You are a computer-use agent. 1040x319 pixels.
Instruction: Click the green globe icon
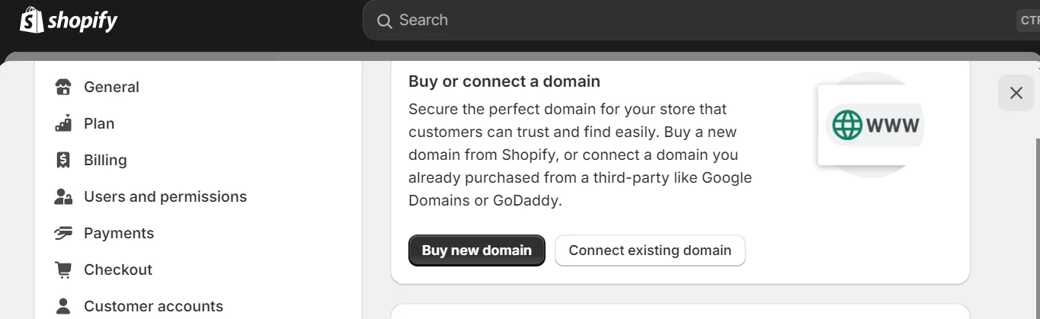click(847, 125)
